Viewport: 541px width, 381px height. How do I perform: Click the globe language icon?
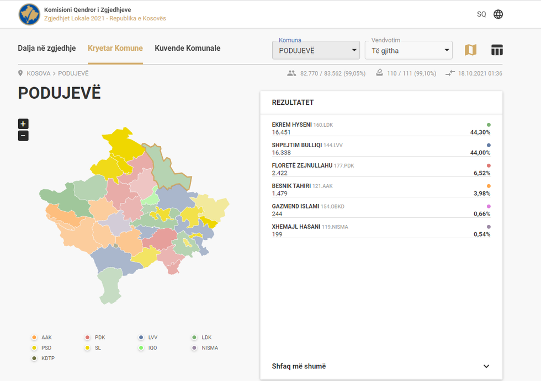[x=498, y=14]
